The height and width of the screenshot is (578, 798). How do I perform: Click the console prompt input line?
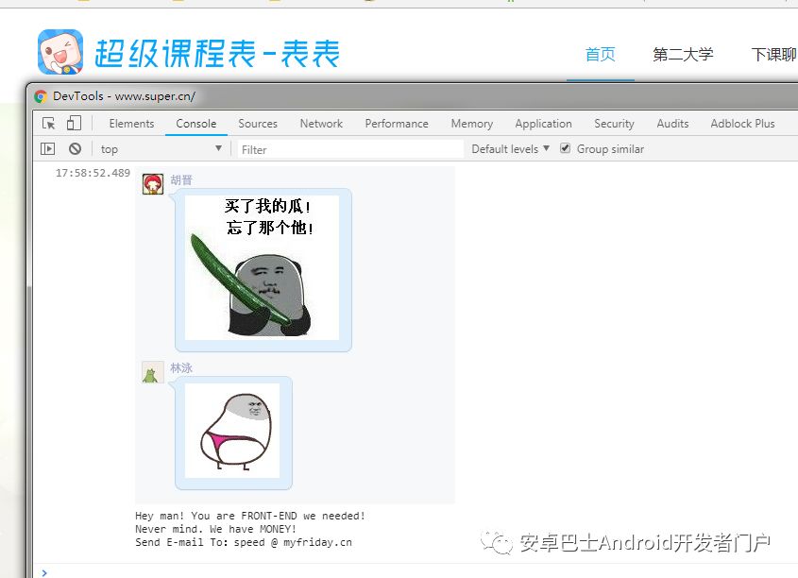(x=417, y=573)
